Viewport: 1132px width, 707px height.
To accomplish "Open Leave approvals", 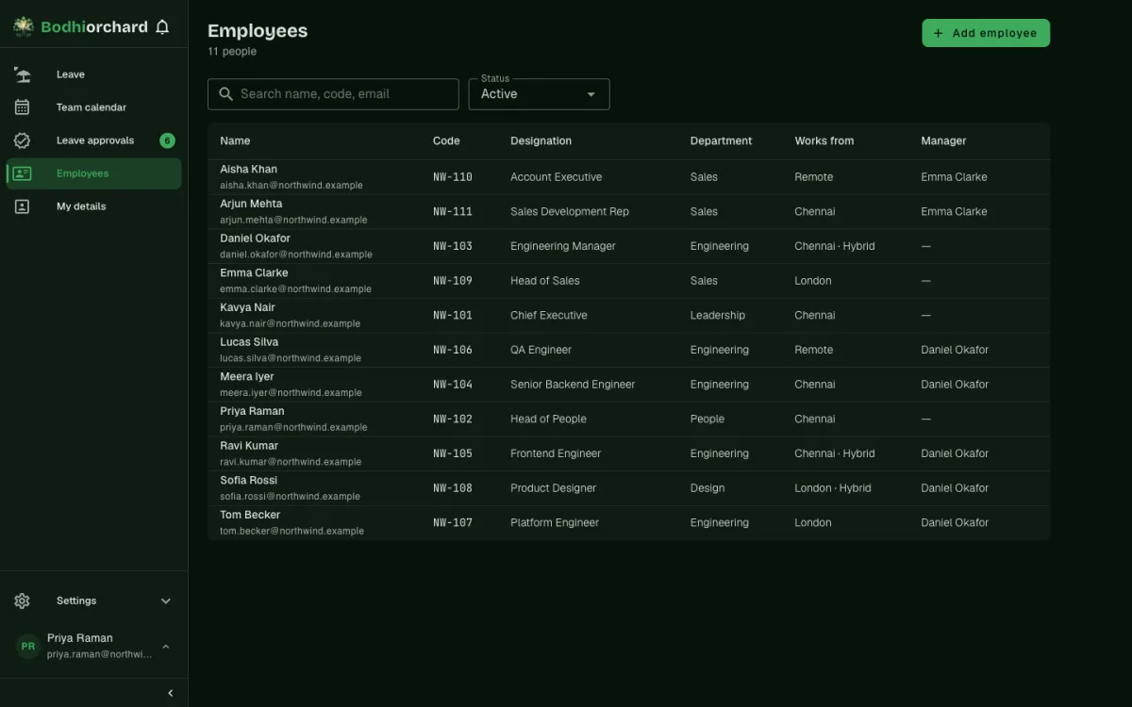I will click(94, 140).
